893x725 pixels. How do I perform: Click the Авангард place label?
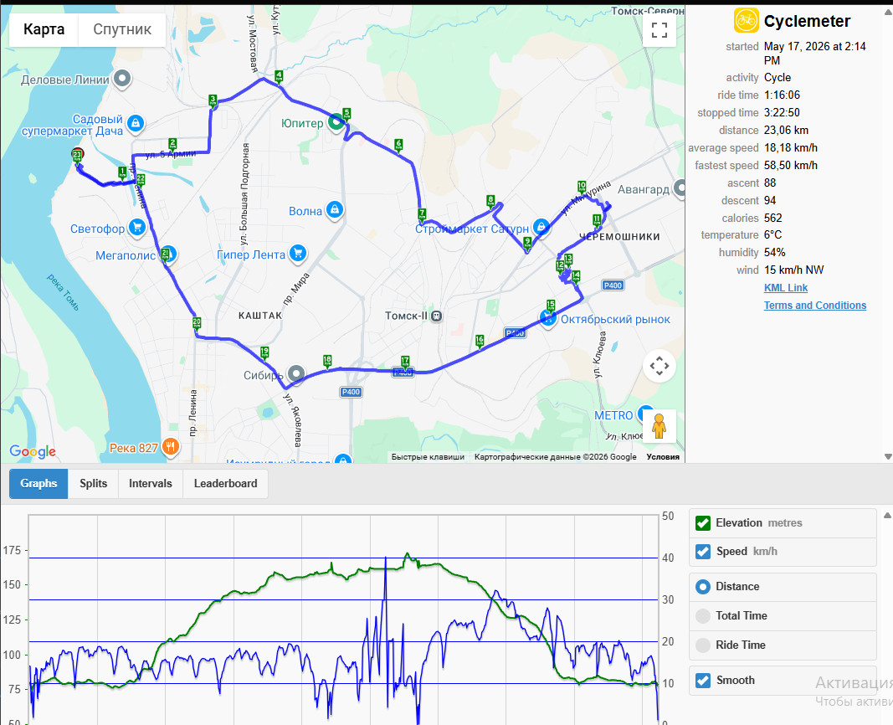coord(644,189)
